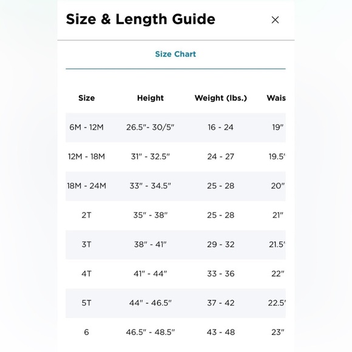Image resolution: width=352 pixels, height=352 pixels.
Task: Select the 18M - 24M size row
Action: pyautogui.click(x=175, y=186)
